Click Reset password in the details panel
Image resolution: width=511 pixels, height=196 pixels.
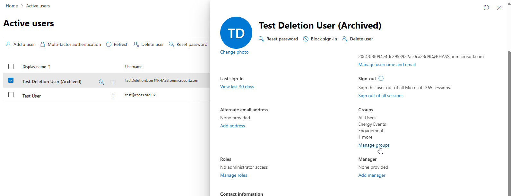(278, 39)
